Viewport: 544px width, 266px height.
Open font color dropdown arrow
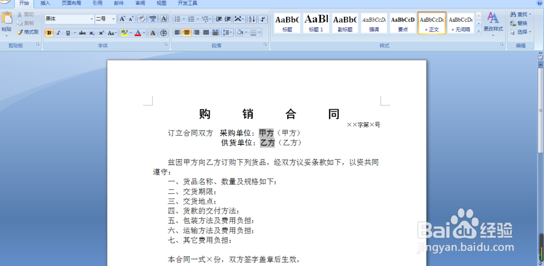point(144,33)
